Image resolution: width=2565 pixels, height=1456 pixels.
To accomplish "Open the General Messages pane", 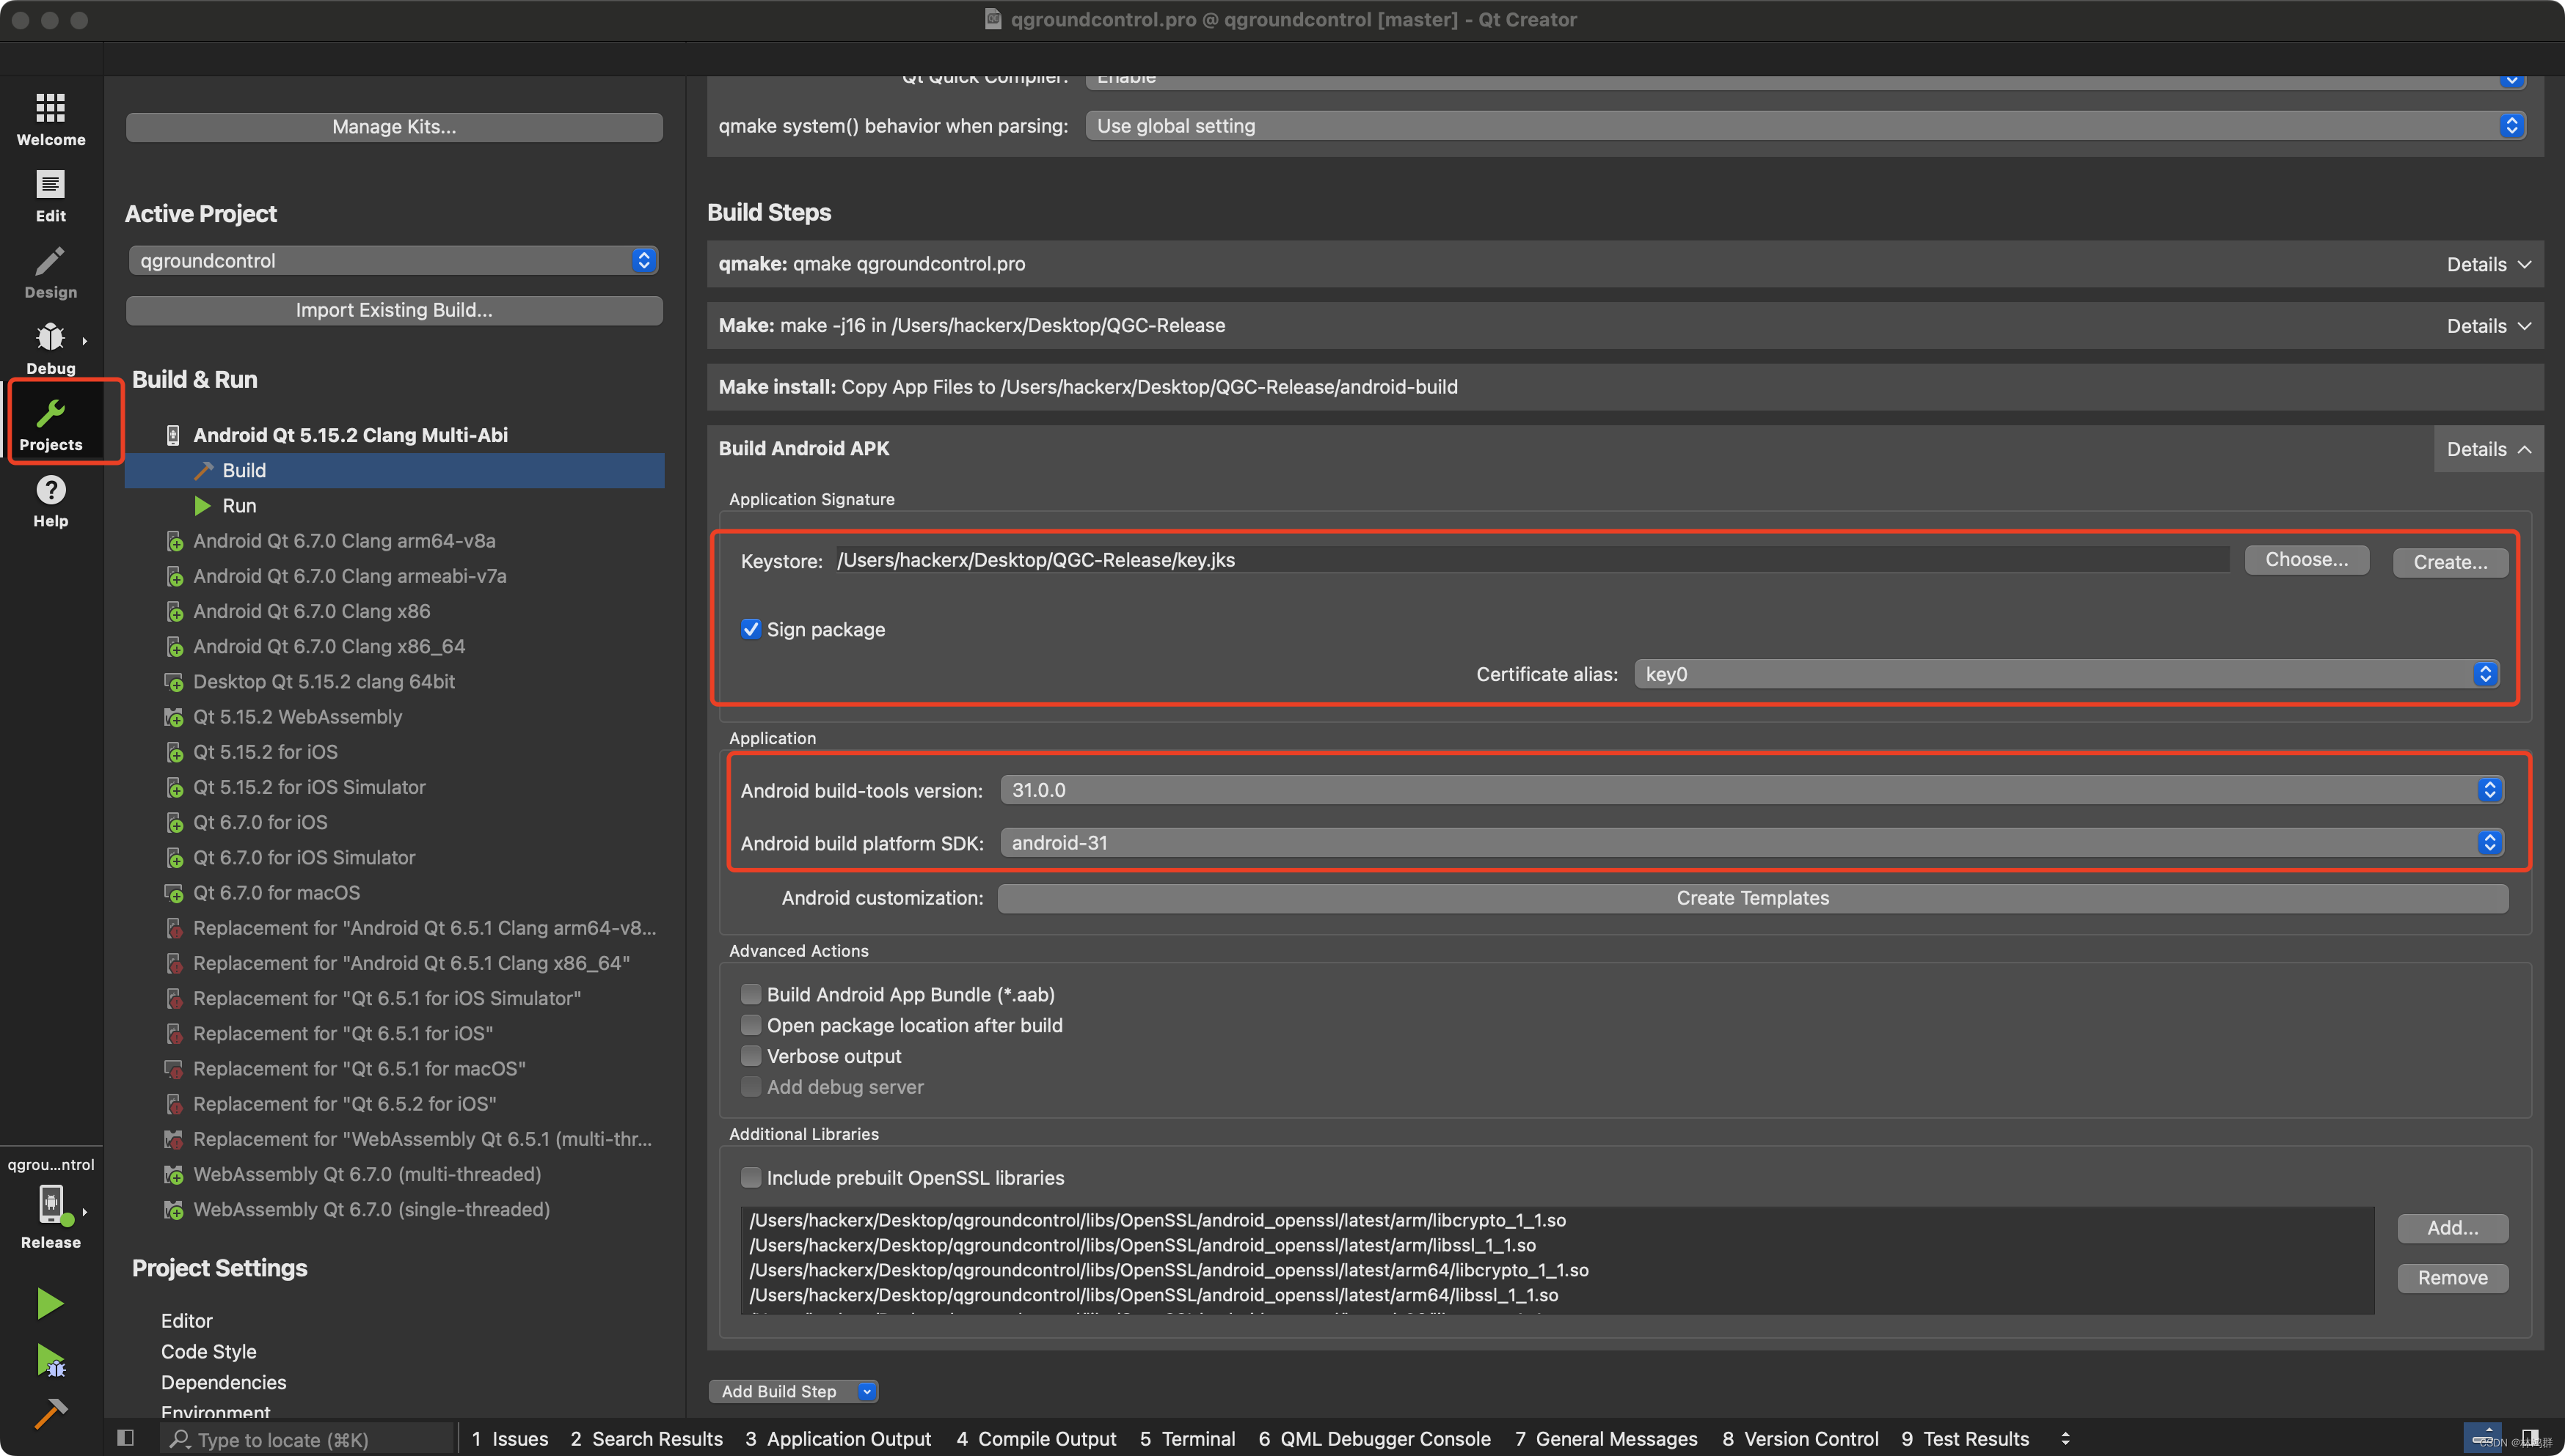I will pyautogui.click(x=1606, y=1439).
